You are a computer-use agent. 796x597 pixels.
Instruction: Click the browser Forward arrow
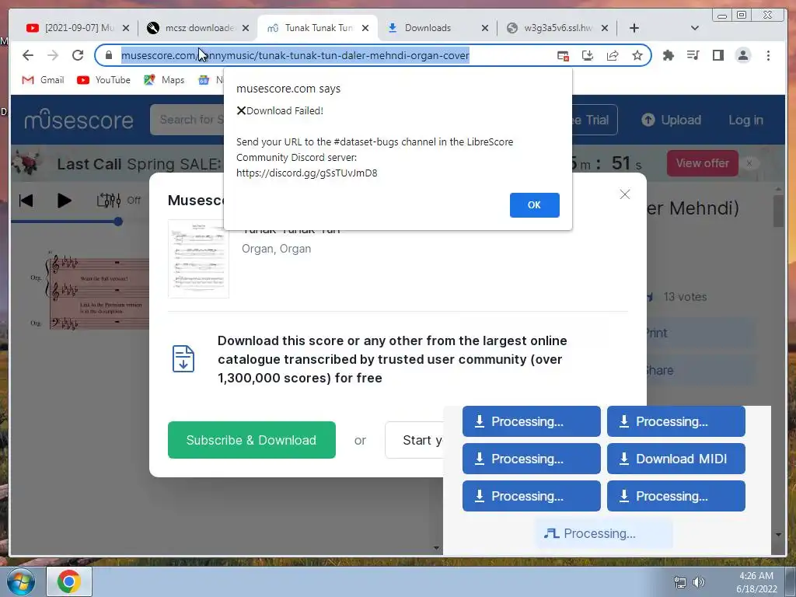click(x=53, y=55)
